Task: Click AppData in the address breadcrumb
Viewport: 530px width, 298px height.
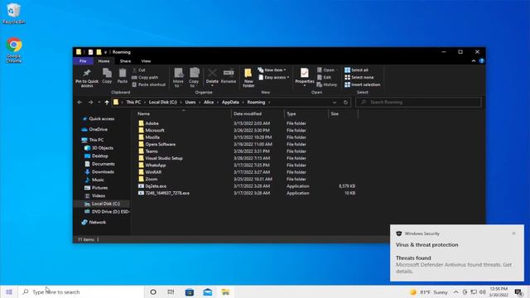Action: tap(230, 102)
